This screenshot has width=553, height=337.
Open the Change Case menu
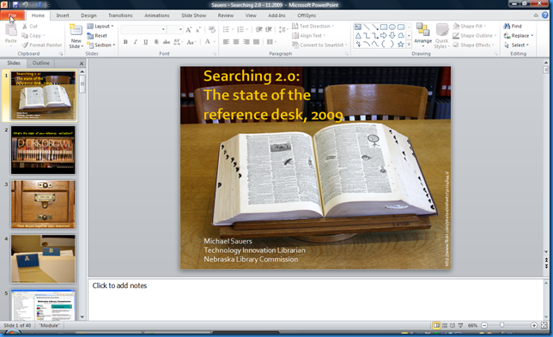point(191,42)
